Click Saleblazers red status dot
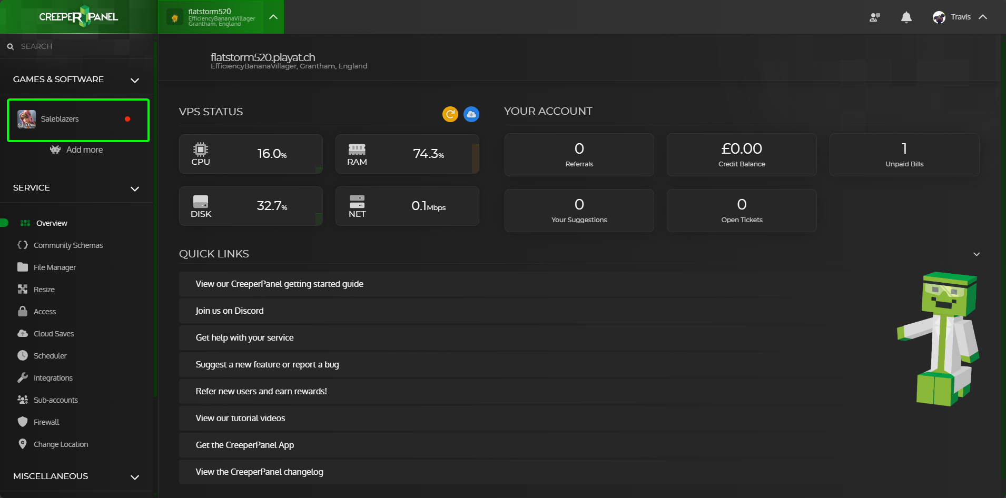Image resolution: width=1006 pixels, height=498 pixels. [x=127, y=119]
